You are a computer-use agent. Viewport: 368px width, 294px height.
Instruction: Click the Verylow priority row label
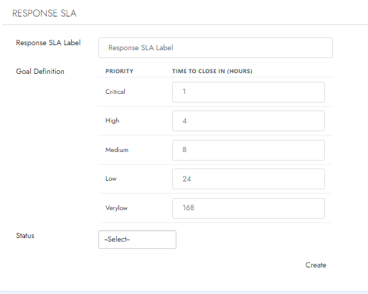[116, 208]
